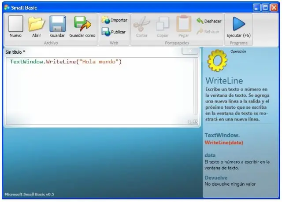Save the program with Guardar
Viewport: 282px width, 202px height.
pyautogui.click(x=57, y=26)
